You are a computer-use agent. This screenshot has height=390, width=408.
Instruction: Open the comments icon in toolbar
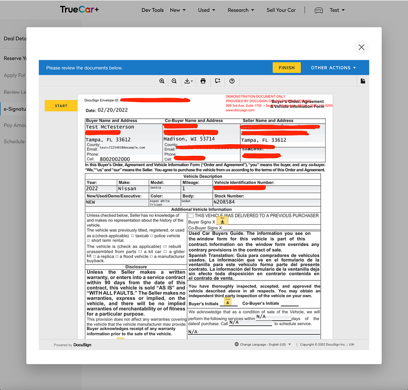pos(218,81)
